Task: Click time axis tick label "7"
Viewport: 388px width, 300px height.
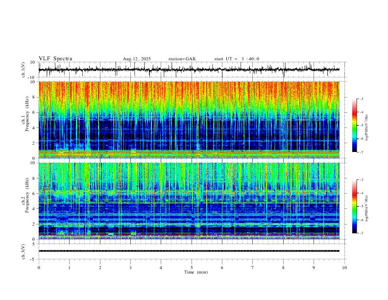Action: [x=253, y=268]
